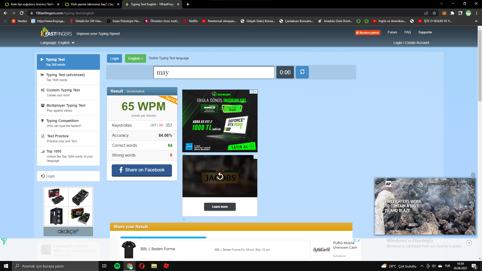This screenshot has height=271, width=482.
Task: Close the AP floating video player
Action: click(473, 175)
